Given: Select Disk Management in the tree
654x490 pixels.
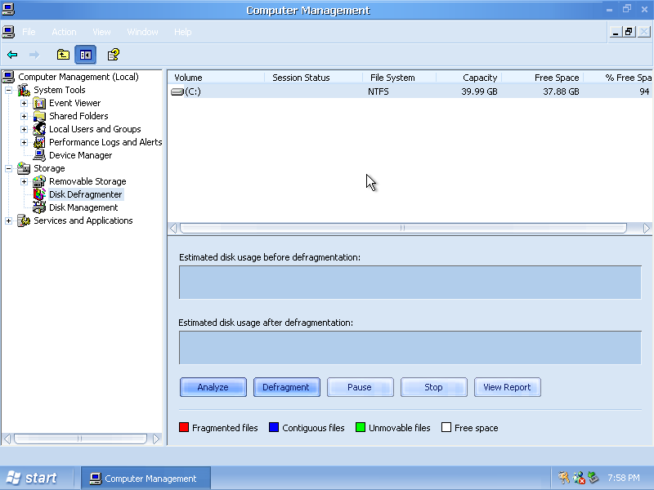Looking at the screenshot, I should 83,207.
